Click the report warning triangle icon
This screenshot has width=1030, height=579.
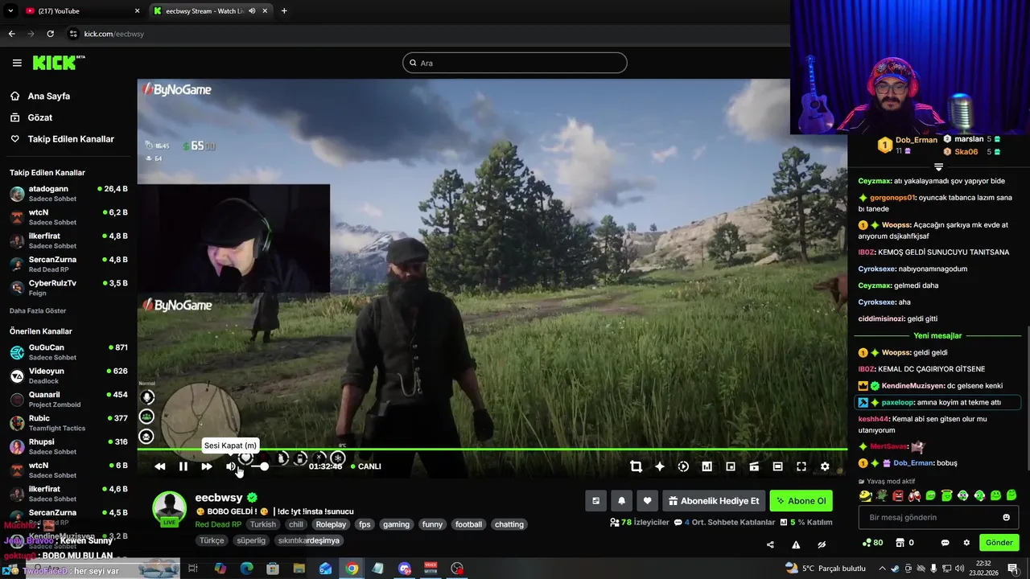coord(796,544)
